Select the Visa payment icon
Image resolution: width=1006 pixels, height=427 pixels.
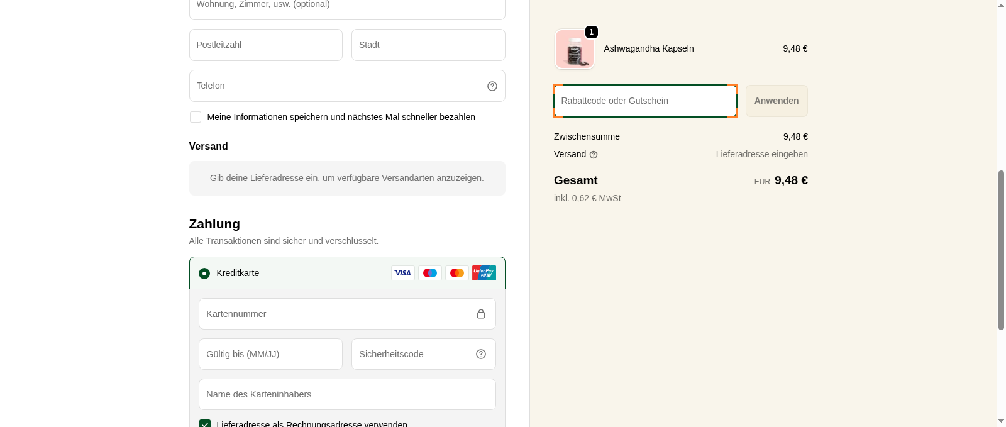click(x=403, y=273)
